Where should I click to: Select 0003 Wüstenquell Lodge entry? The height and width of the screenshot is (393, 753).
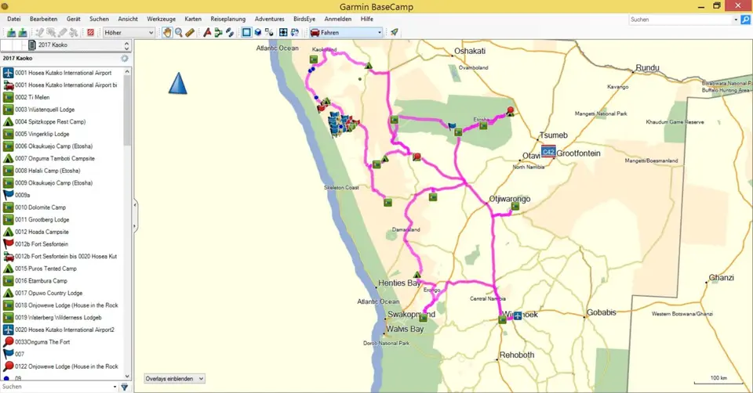[63, 110]
